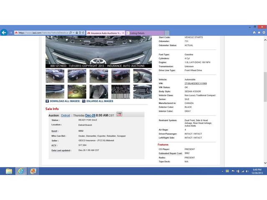Open the browser Tools gear icon
The image size is (267, 200).
(264, 32)
